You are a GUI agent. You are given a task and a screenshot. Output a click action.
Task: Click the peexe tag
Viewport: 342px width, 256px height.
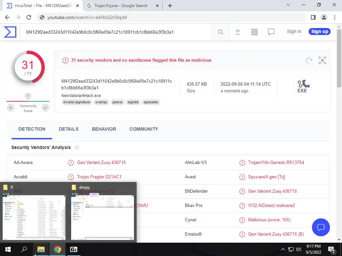coord(117,102)
